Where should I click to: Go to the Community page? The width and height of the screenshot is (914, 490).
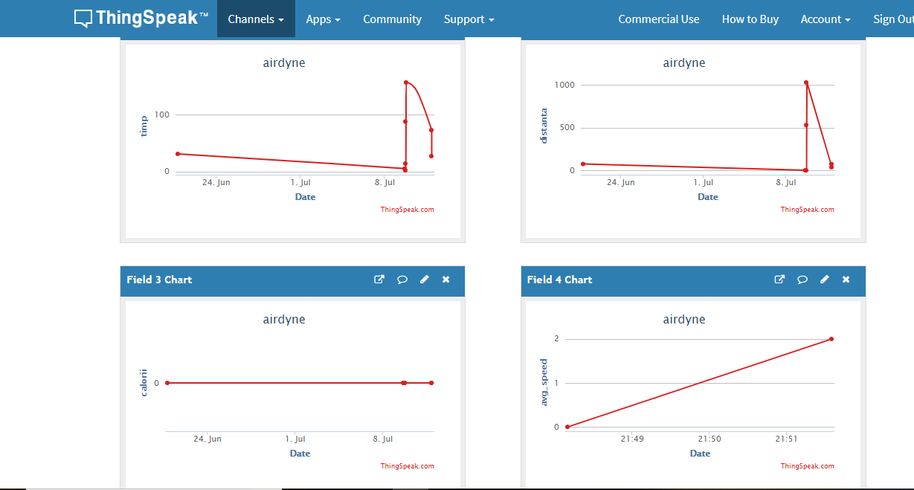(x=392, y=19)
